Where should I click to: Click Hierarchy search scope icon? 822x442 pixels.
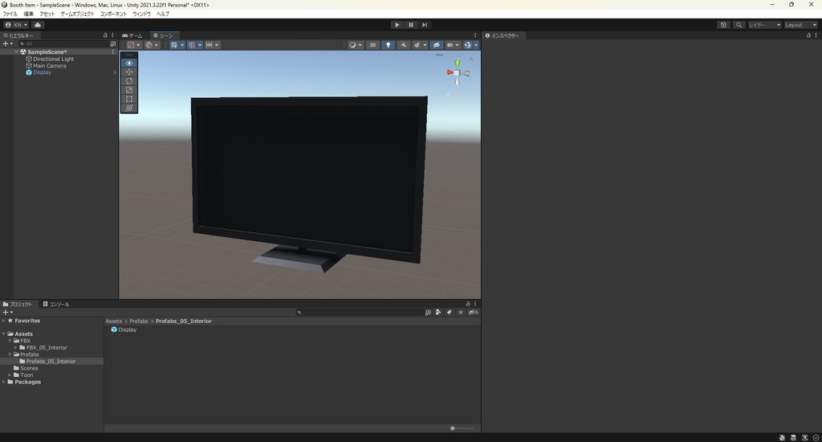(x=112, y=44)
